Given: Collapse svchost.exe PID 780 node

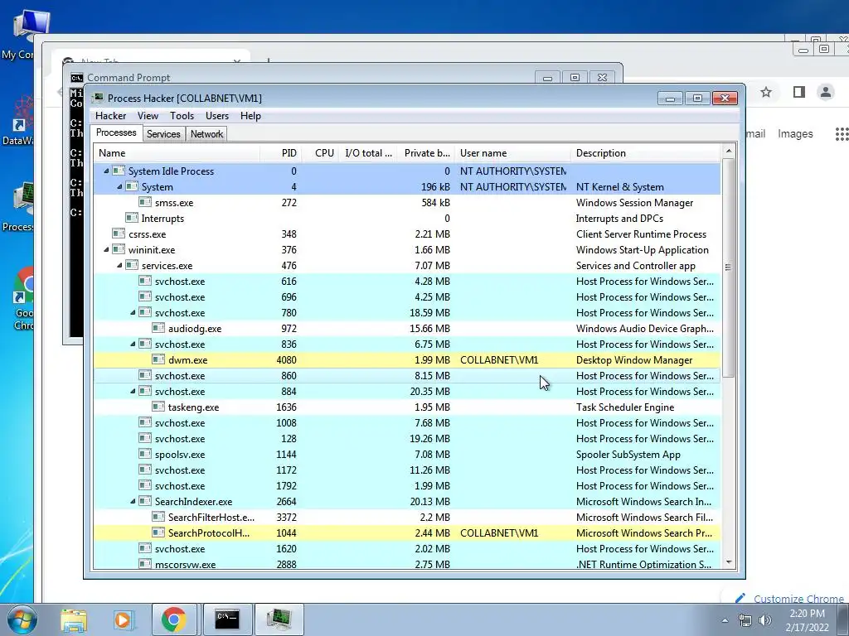Looking at the screenshot, I should (133, 312).
